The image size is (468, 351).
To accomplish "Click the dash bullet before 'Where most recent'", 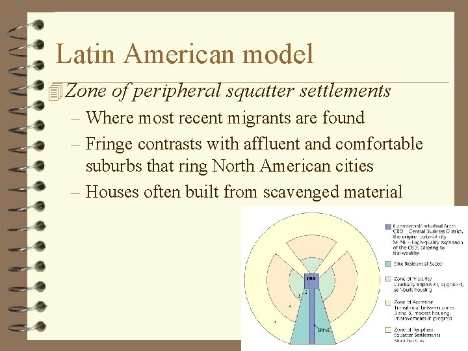I will pos(75,118).
